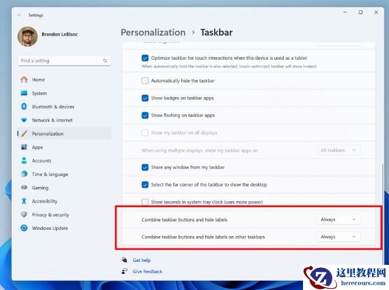Select Accounts in the sidebar

64,161
